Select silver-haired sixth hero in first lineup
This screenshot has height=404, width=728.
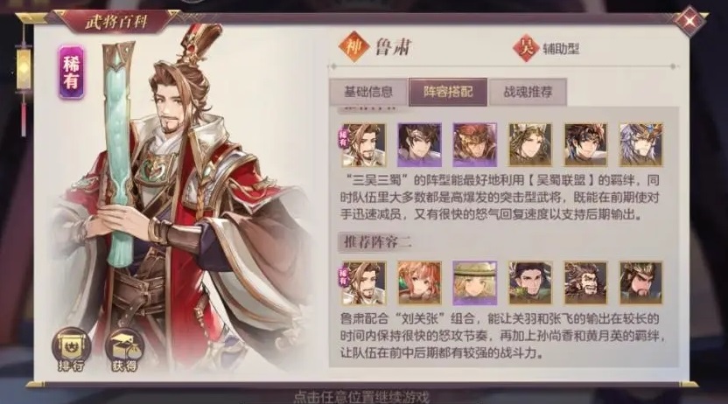click(x=640, y=144)
